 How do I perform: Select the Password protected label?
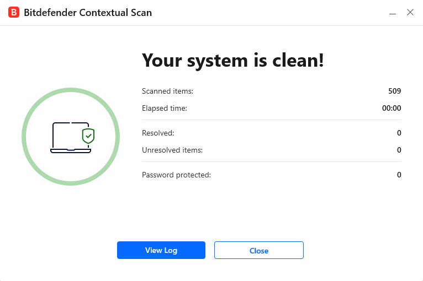coord(176,175)
